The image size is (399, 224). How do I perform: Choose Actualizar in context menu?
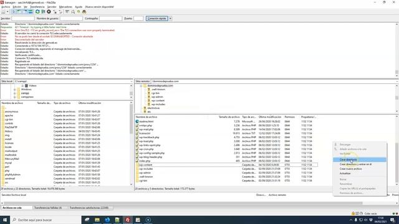click(x=359, y=174)
